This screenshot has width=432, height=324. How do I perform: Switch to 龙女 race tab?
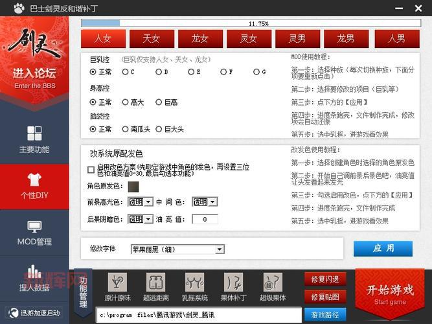(201, 38)
